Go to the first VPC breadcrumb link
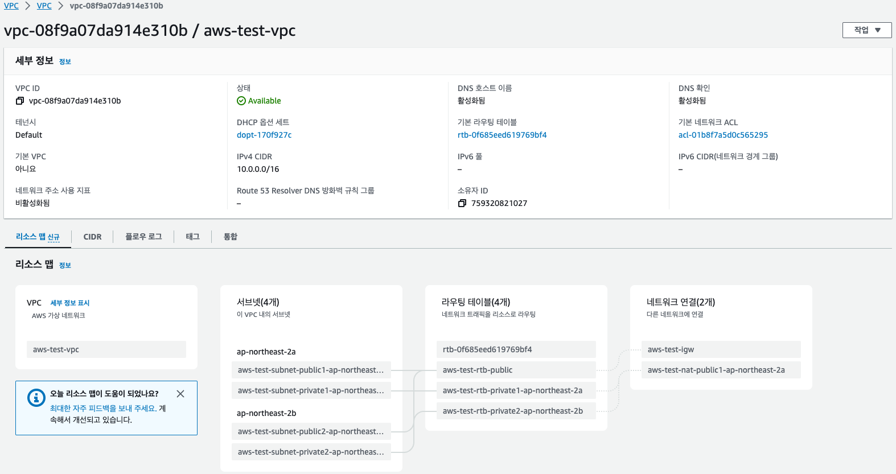896x474 pixels. [x=11, y=6]
